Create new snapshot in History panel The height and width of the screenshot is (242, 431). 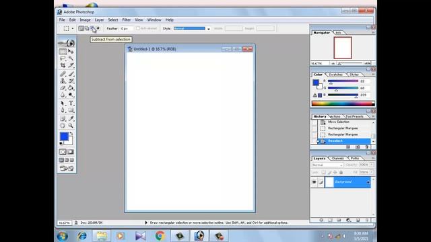(x=358, y=147)
